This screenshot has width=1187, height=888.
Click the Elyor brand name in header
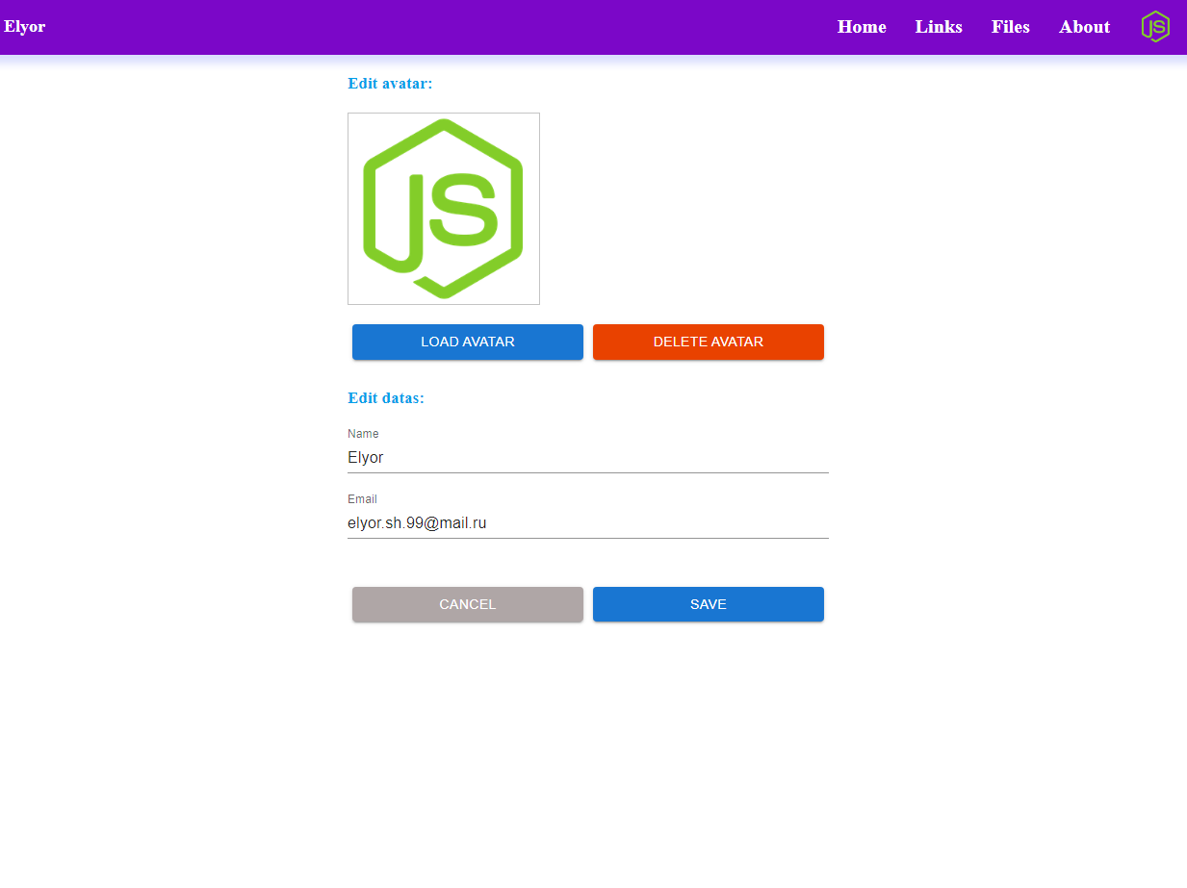coord(25,27)
